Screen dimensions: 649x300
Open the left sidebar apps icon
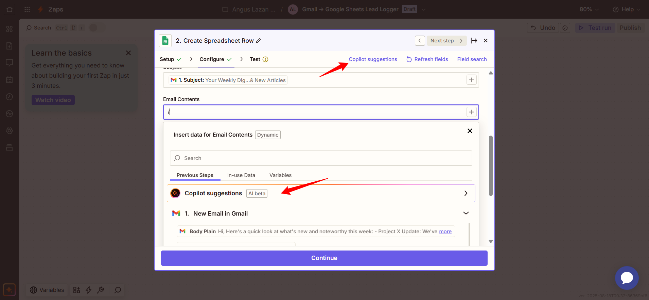click(10, 29)
